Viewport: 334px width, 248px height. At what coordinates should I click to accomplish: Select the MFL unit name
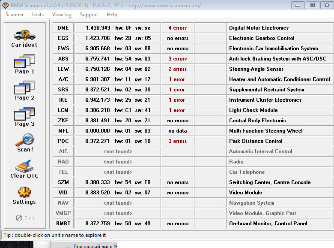[63, 130]
